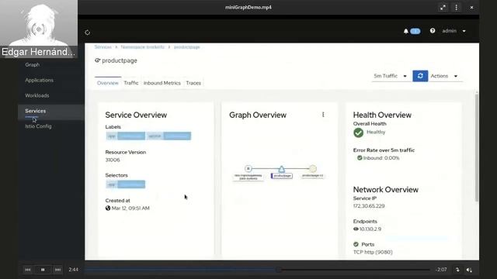This screenshot has width=497, height=279.
Task: Open the video player kebab menu
Action: pyautogui.click(x=456, y=7)
